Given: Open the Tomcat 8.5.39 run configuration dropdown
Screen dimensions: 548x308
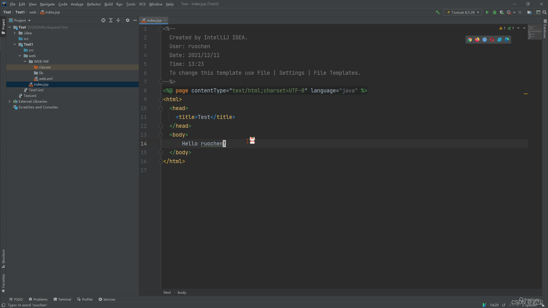Looking at the screenshot, I should click(x=463, y=12).
